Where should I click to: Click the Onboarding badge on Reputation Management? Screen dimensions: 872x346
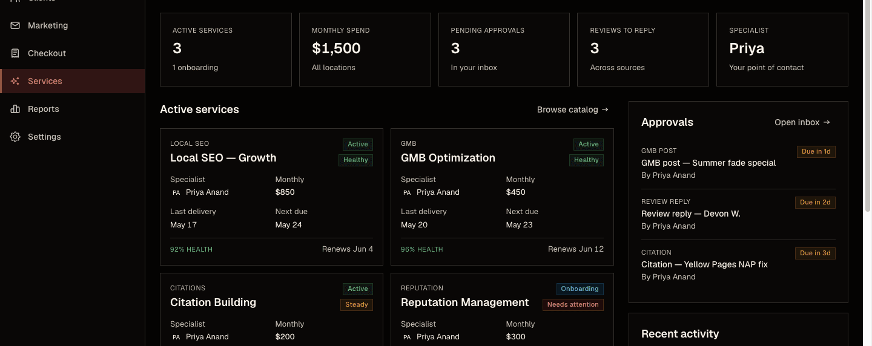coord(580,289)
